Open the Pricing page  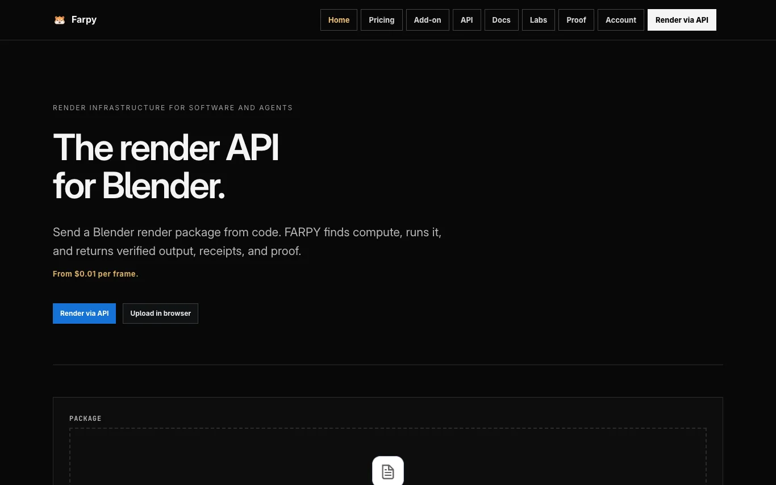click(x=382, y=20)
